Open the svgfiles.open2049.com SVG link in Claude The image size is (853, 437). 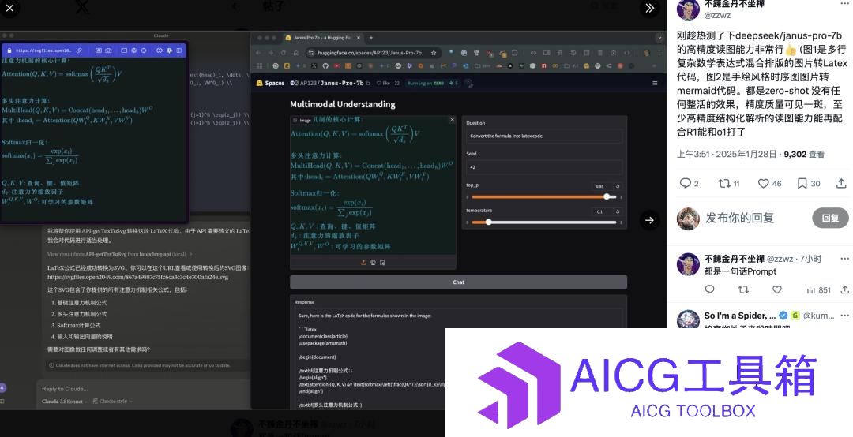137,277
